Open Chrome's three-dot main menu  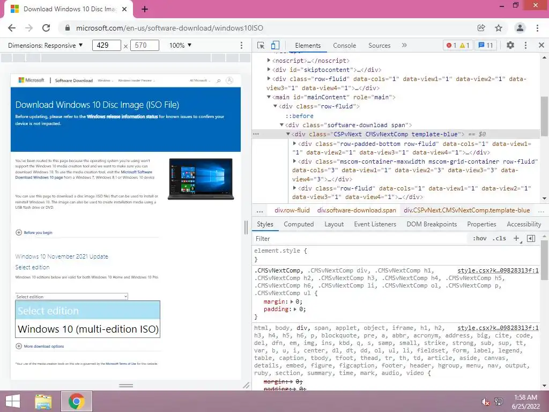(x=537, y=28)
